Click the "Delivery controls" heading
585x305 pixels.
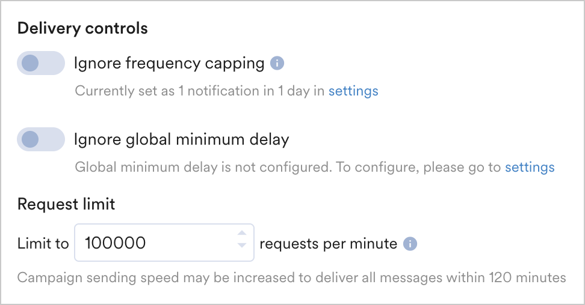(82, 28)
